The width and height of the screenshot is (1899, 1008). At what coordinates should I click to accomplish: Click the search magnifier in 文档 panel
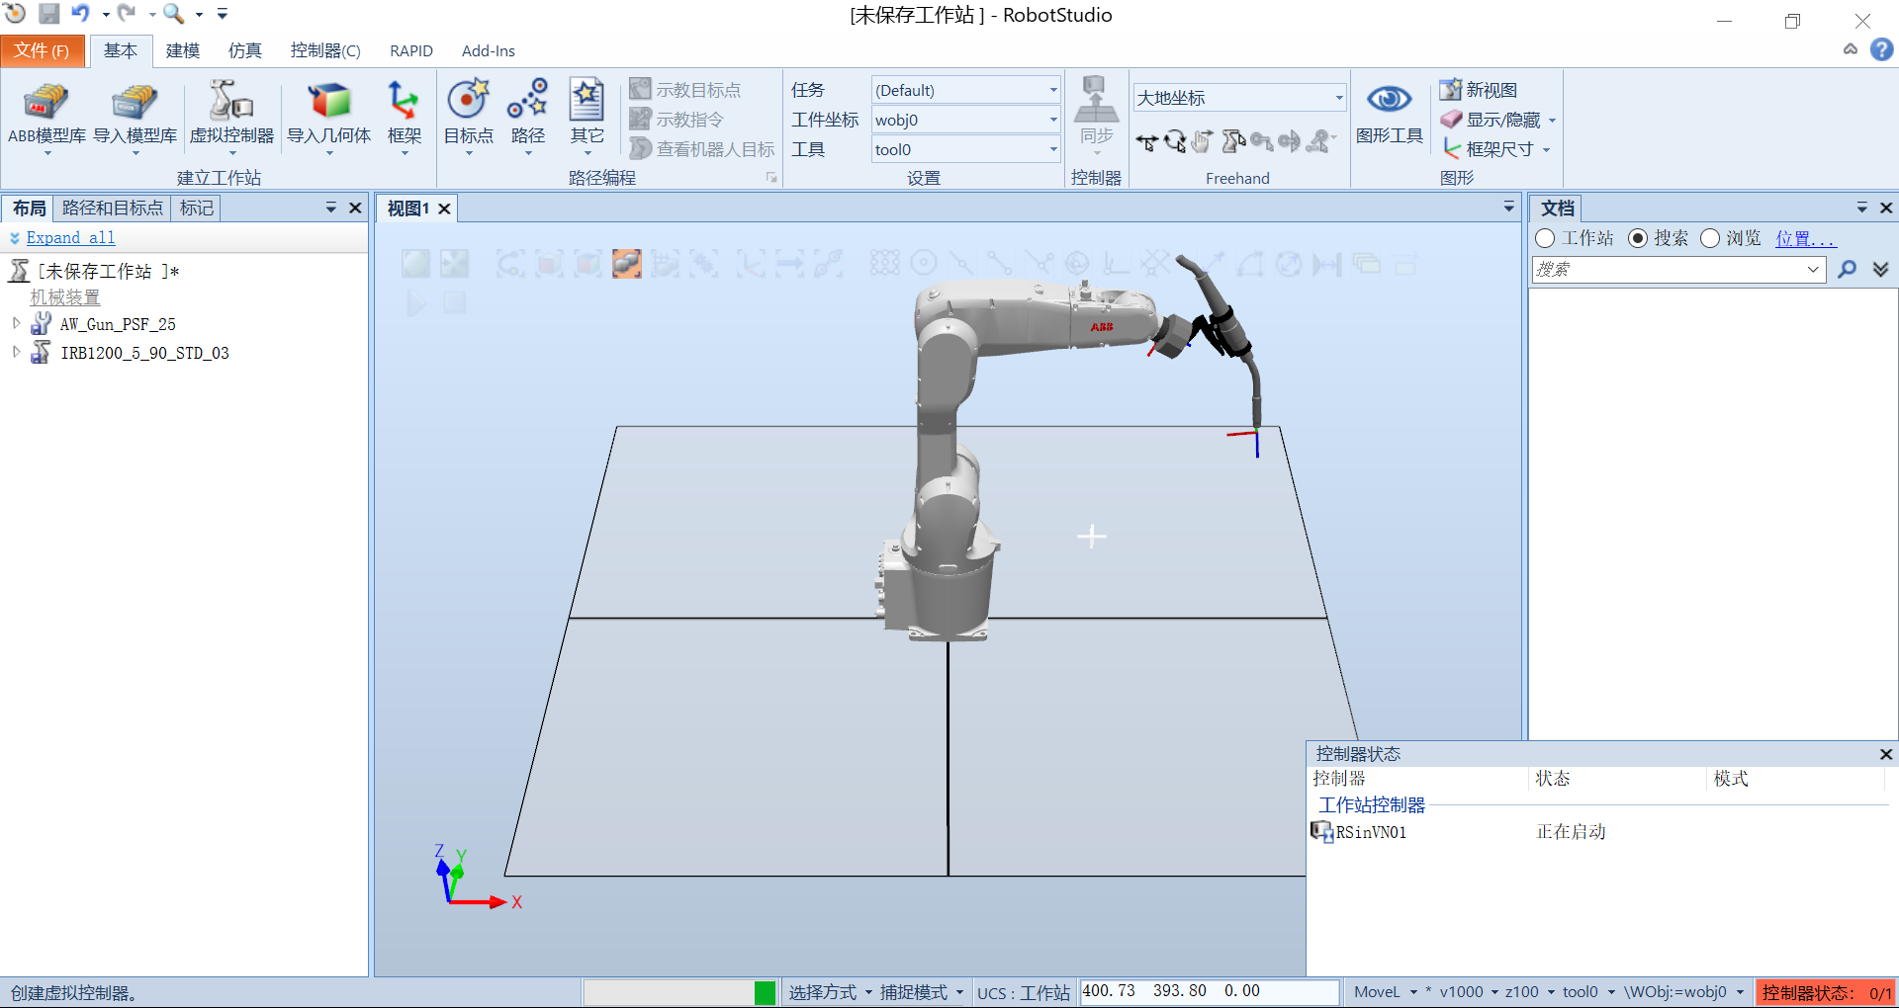point(1847,269)
